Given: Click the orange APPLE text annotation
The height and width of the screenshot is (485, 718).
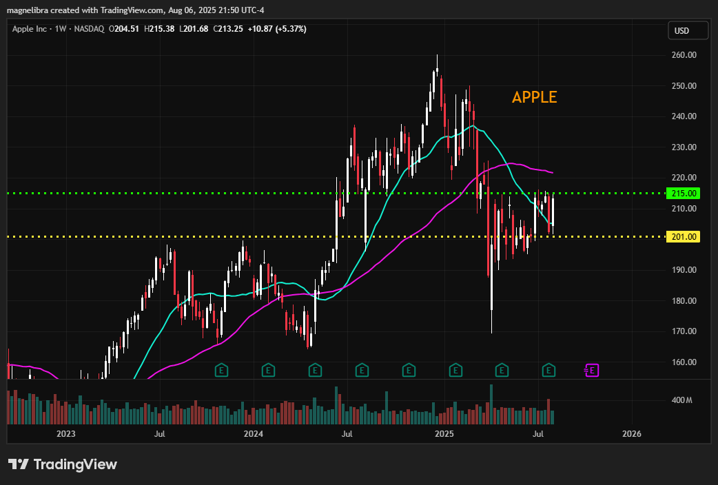Looking at the screenshot, I should [x=535, y=97].
